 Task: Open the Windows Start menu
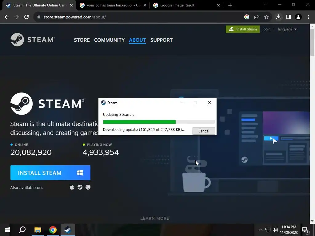click(7, 230)
